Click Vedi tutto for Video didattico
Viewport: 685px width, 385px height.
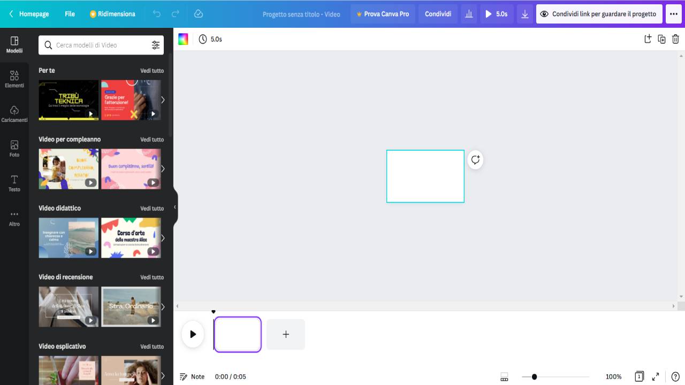[152, 208]
